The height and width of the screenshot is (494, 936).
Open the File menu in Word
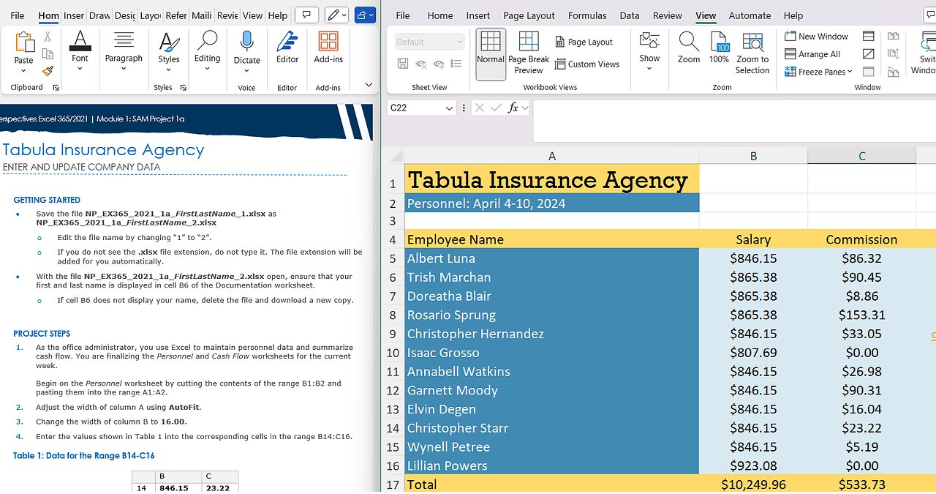17,15
